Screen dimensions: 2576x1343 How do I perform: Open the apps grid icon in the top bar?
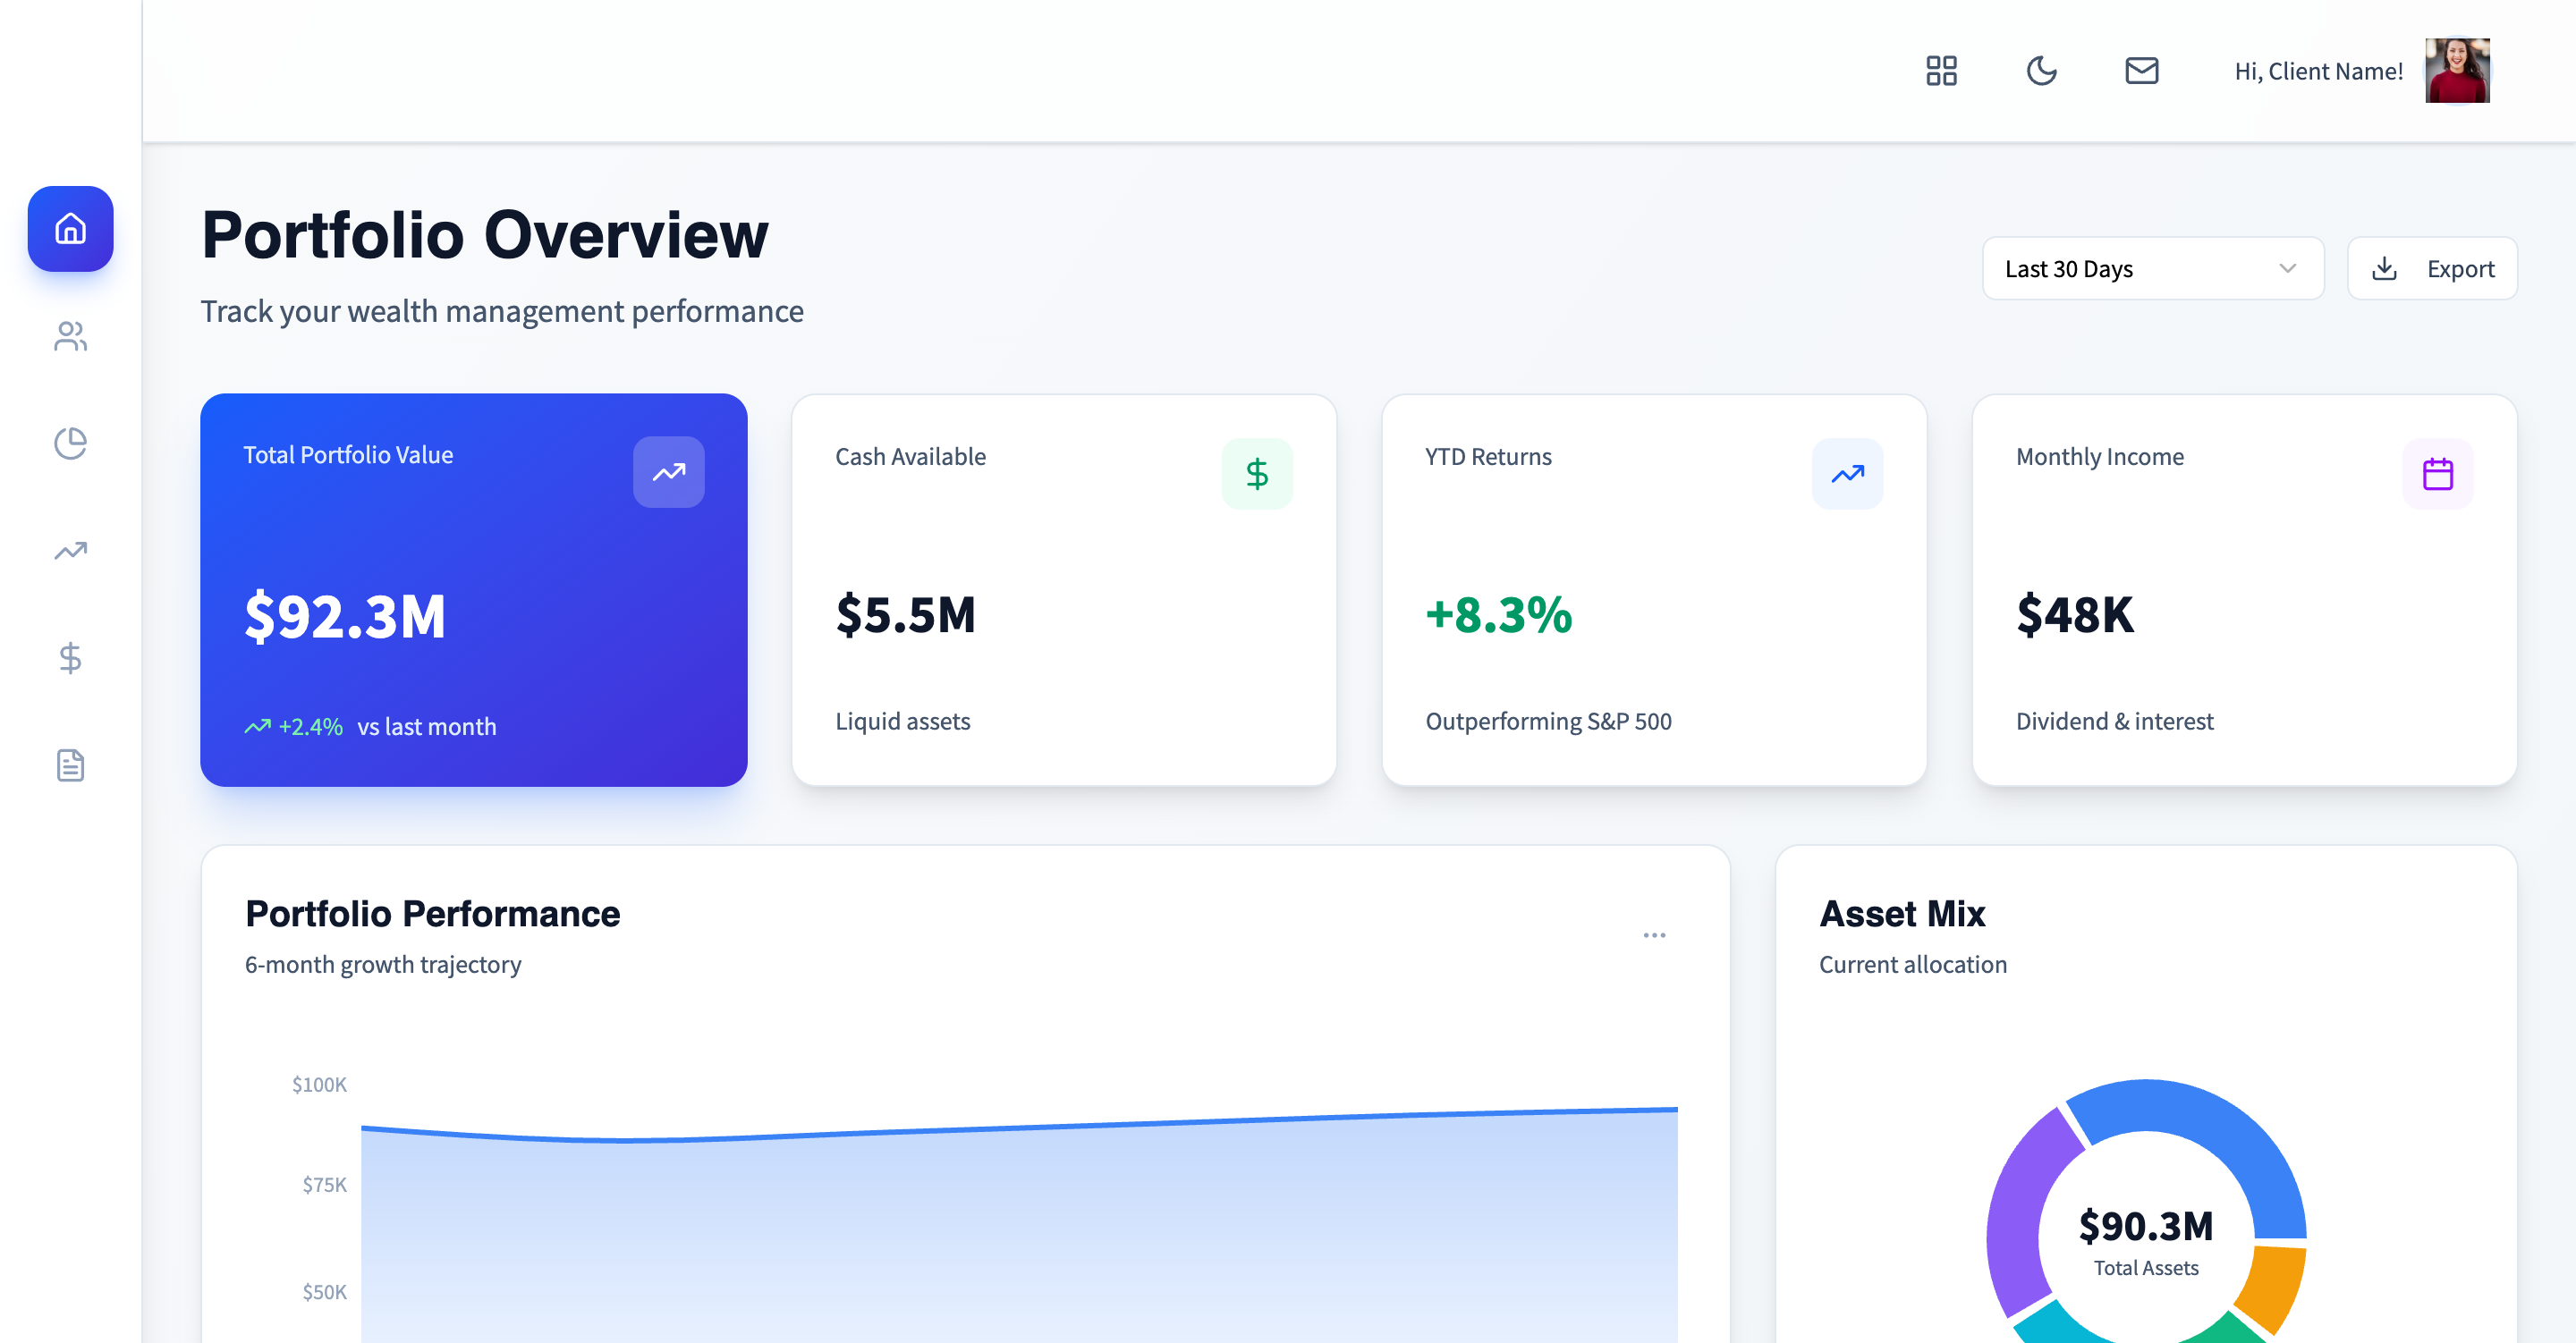(x=1941, y=70)
